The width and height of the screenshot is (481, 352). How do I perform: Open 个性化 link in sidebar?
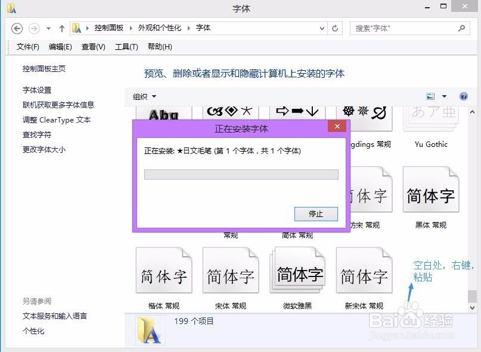[33, 331]
